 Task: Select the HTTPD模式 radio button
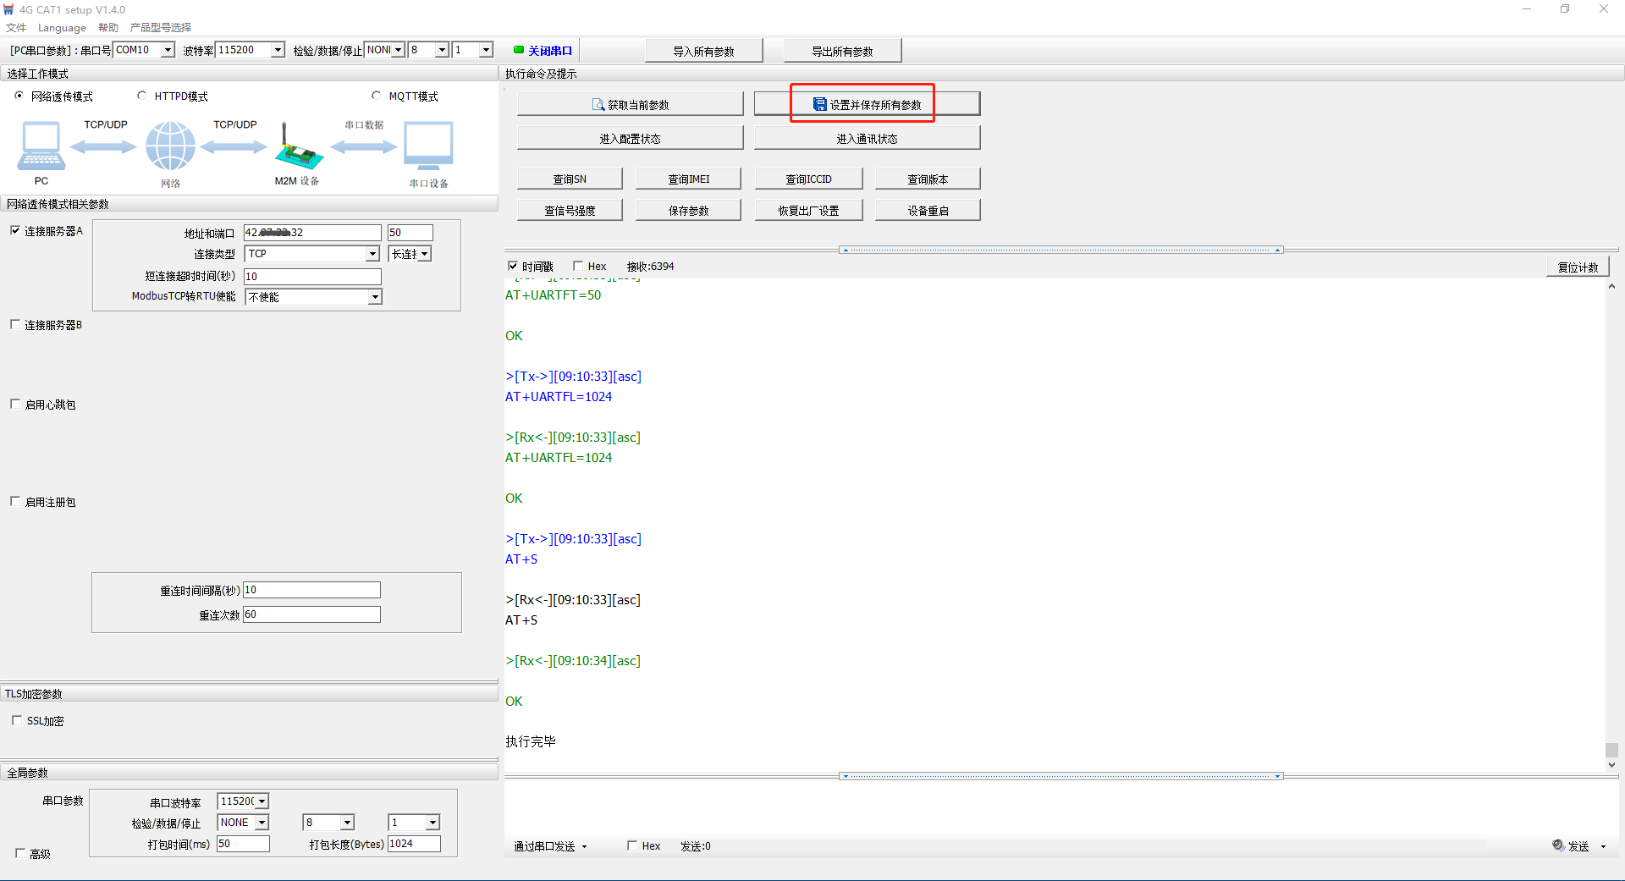[142, 96]
